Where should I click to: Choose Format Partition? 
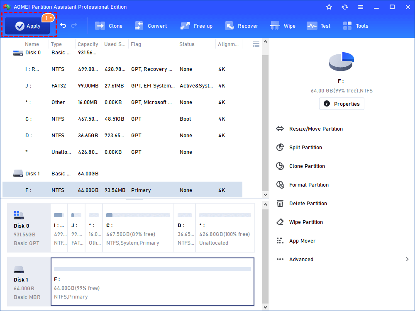pos(309,185)
